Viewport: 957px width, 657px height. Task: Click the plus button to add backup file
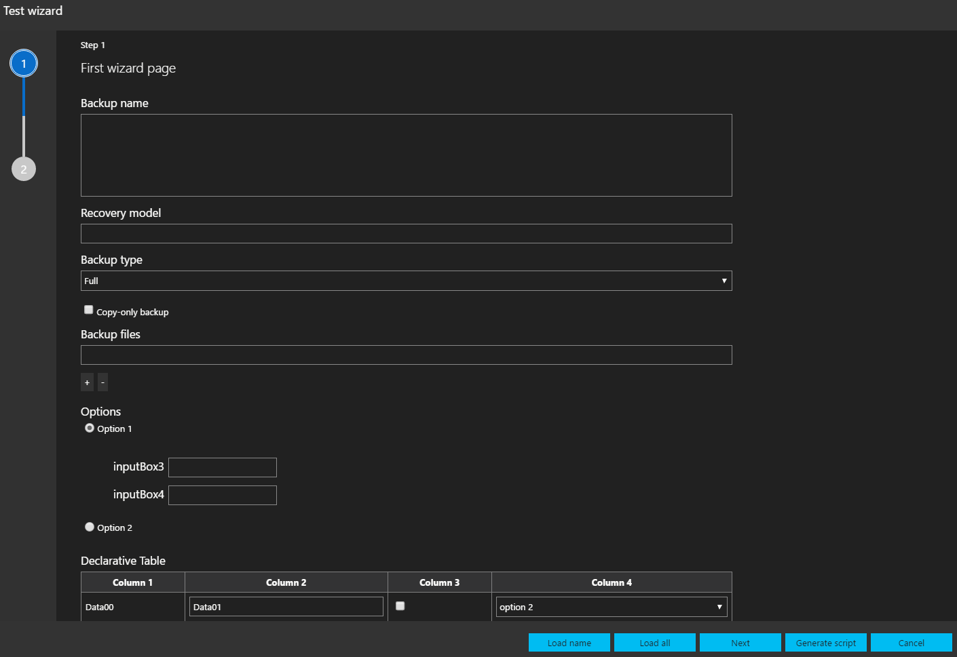tap(87, 382)
